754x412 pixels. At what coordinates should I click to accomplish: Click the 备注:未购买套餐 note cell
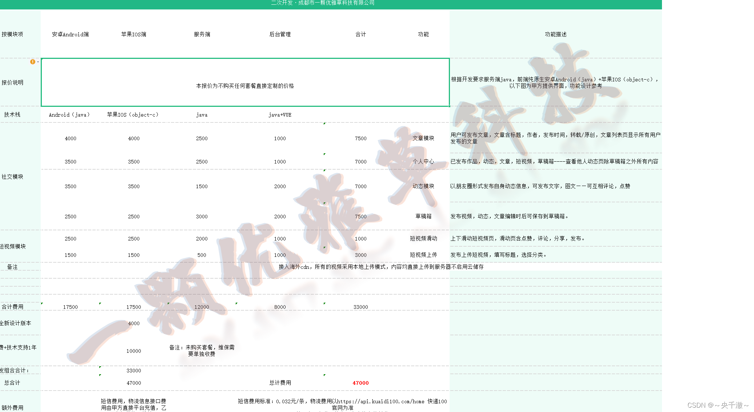pyautogui.click(x=202, y=351)
